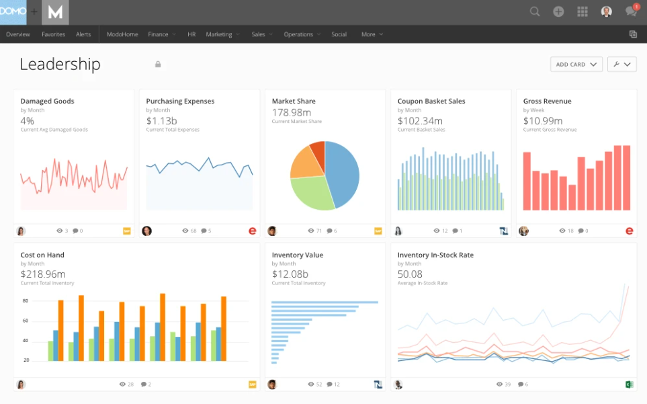Open the Alerts navigation item
This screenshot has width=647, height=404.
click(83, 34)
